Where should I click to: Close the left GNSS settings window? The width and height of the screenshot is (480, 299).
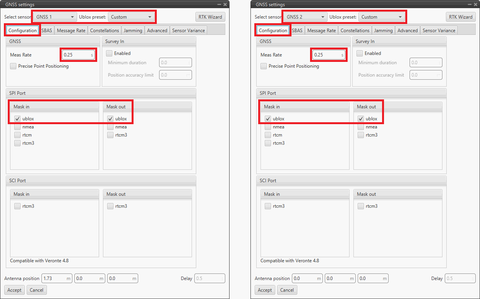[225, 4]
